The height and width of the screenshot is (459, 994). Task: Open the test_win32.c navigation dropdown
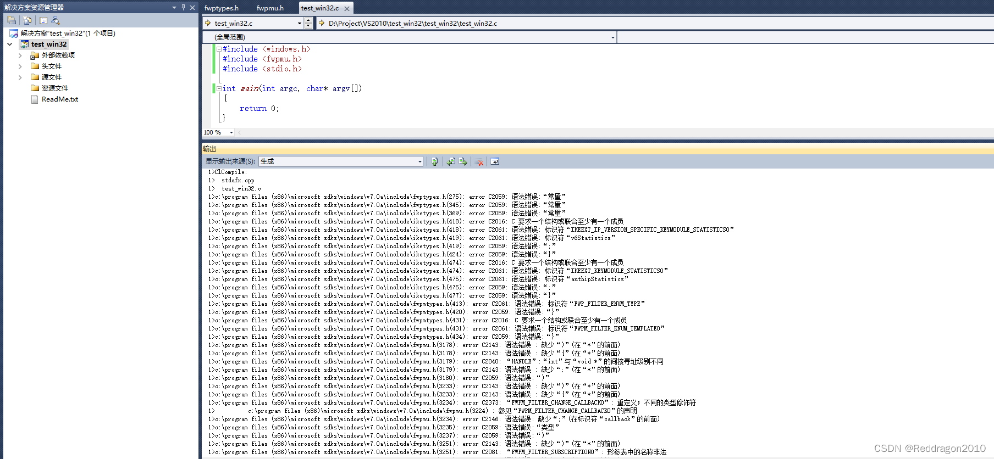tap(253, 23)
